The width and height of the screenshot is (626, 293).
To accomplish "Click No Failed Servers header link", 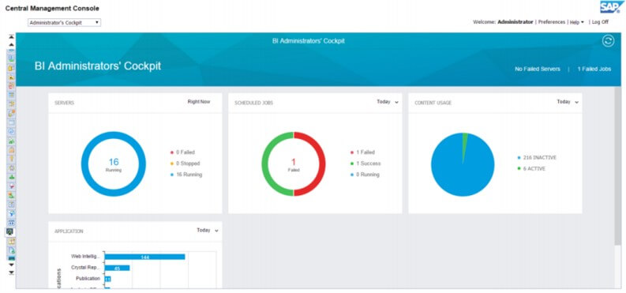I will [538, 69].
